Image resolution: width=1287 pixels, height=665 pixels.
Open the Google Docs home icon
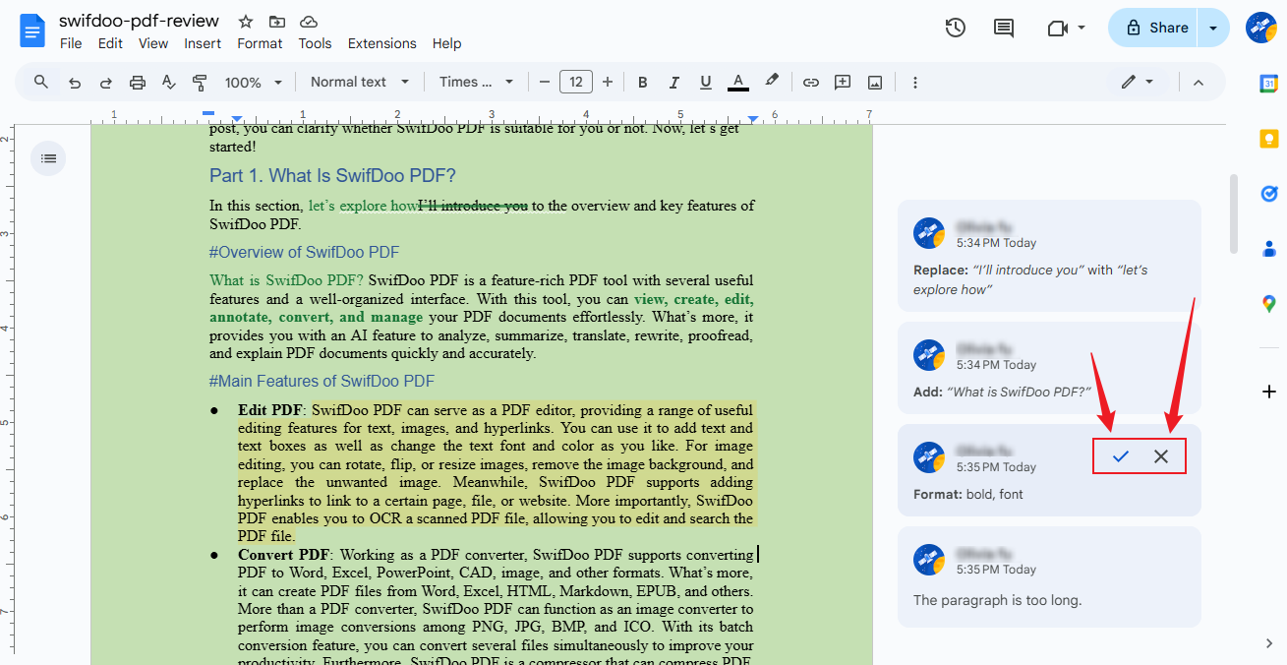tap(32, 30)
